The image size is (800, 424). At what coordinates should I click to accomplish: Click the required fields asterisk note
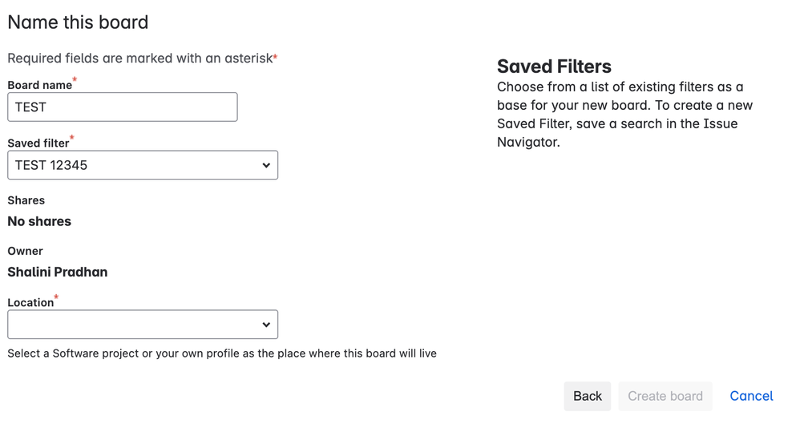click(x=142, y=59)
